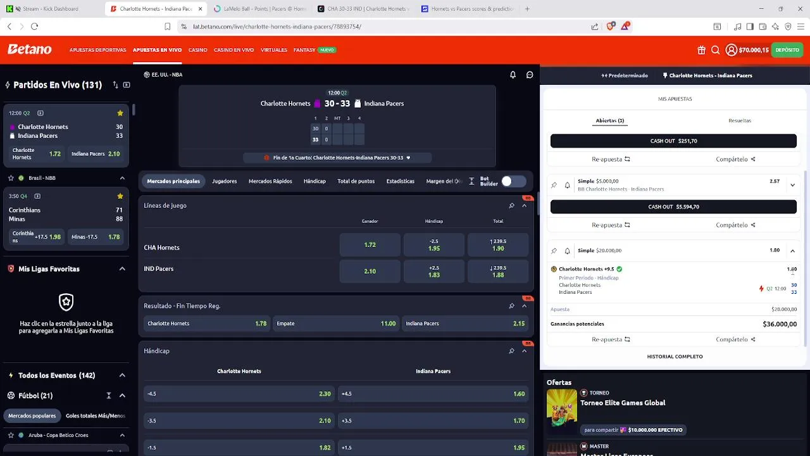The height and width of the screenshot is (456, 810).
Task: Click the share icon in address bar
Action: pyautogui.click(x=595, y=27)
